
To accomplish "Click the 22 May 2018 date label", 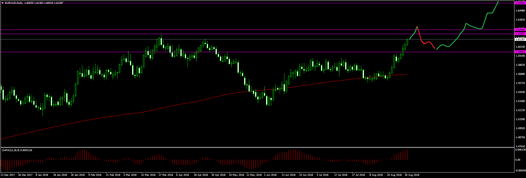I will [254, 175].
